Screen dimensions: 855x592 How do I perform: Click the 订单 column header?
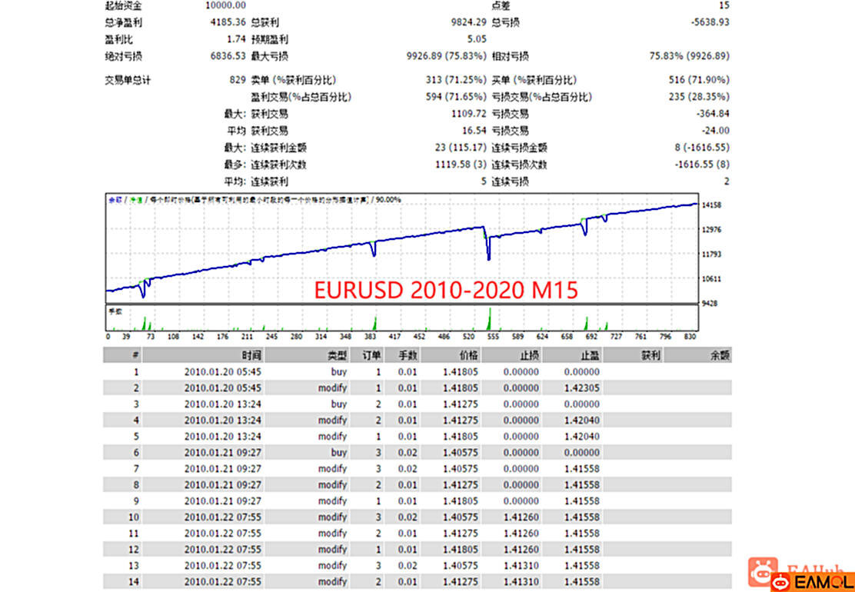point(372,355)
